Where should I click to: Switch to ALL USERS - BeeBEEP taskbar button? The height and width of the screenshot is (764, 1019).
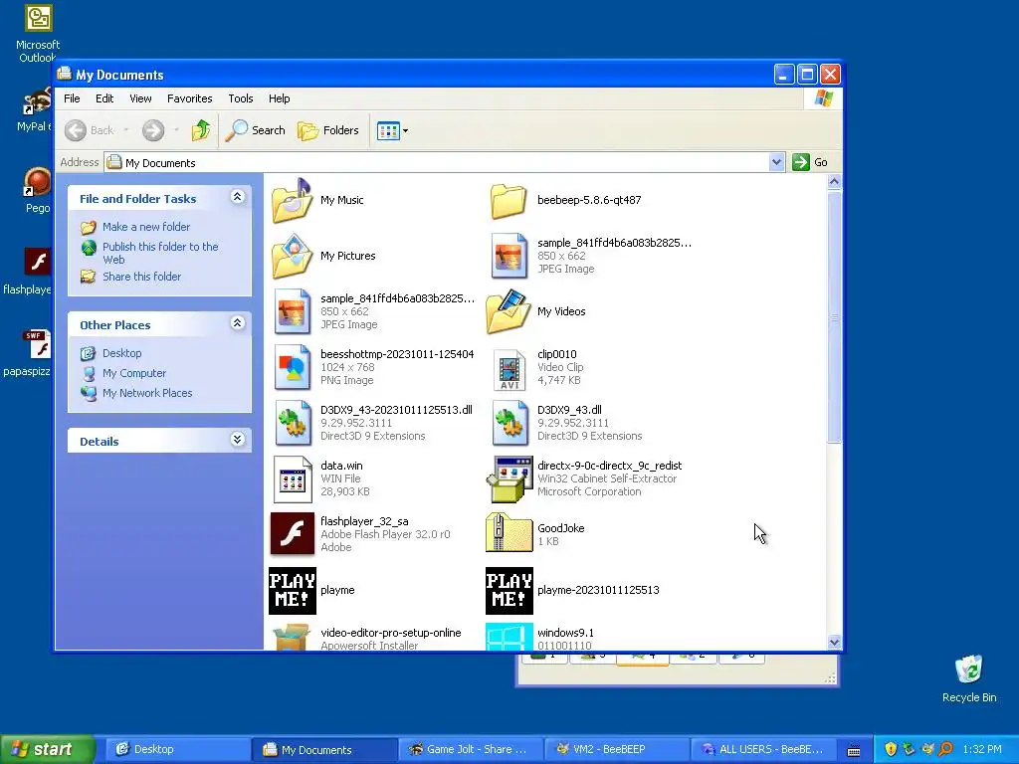[761, 749]
